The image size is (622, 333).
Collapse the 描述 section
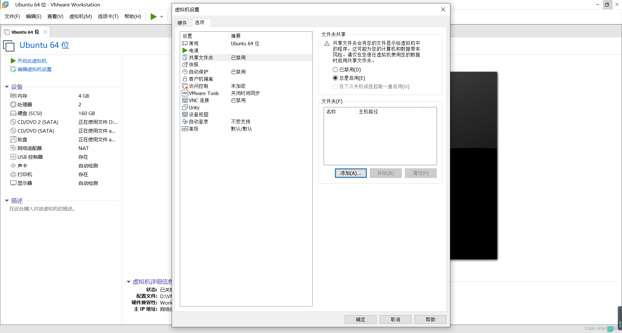click(x=7, y=200)
